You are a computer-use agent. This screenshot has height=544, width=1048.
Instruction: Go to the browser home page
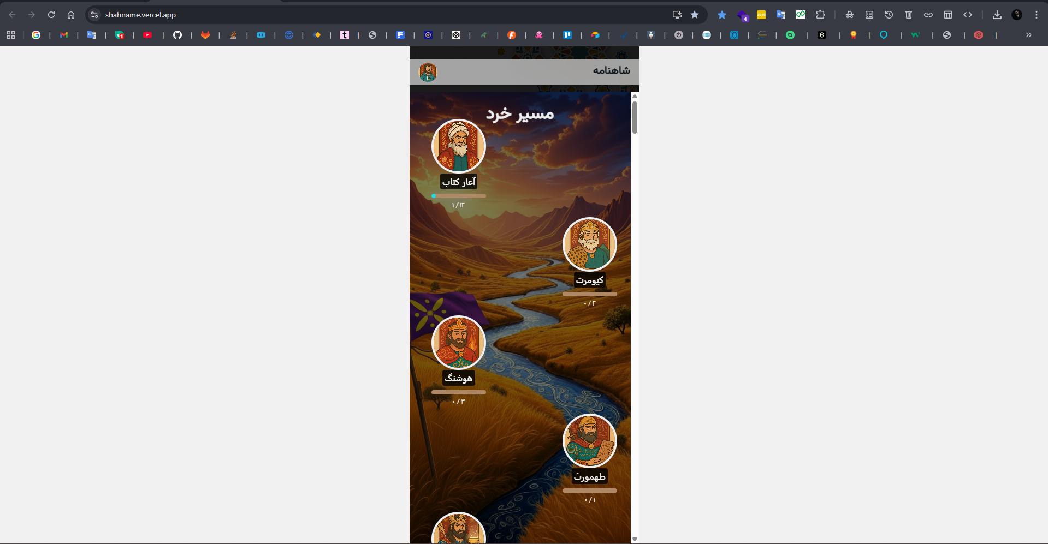[x=71, y=15]
